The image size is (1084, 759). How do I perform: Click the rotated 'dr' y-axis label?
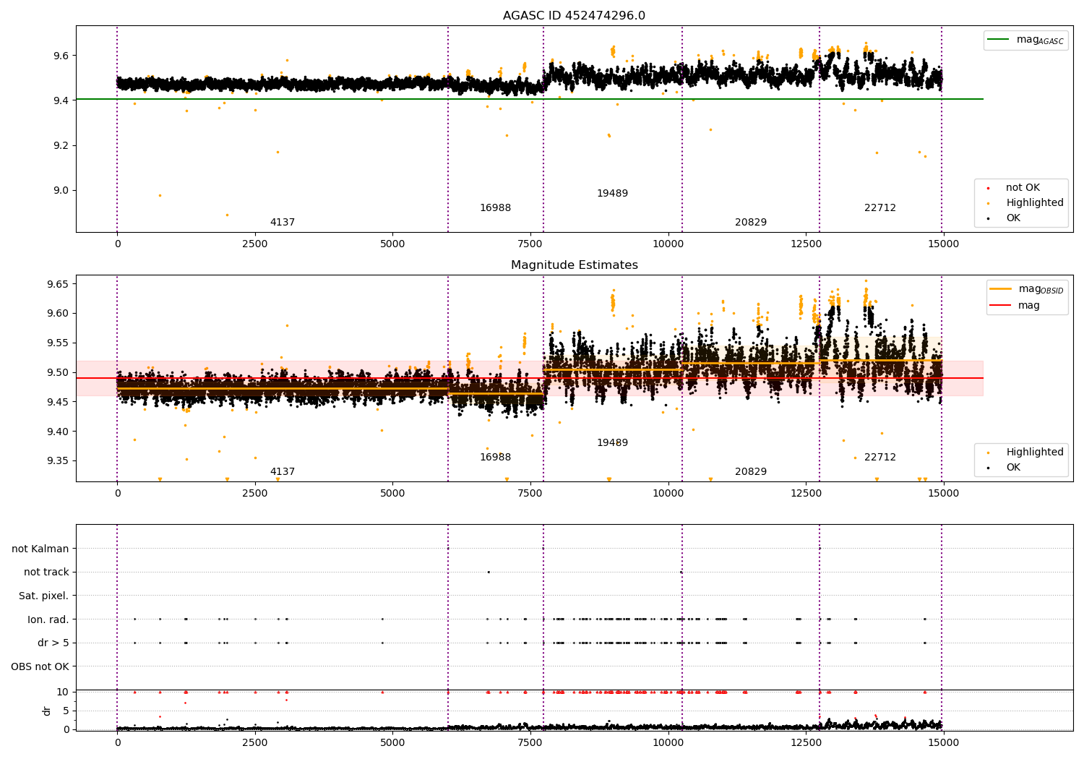pyautogui.click(x=47, y=711)
